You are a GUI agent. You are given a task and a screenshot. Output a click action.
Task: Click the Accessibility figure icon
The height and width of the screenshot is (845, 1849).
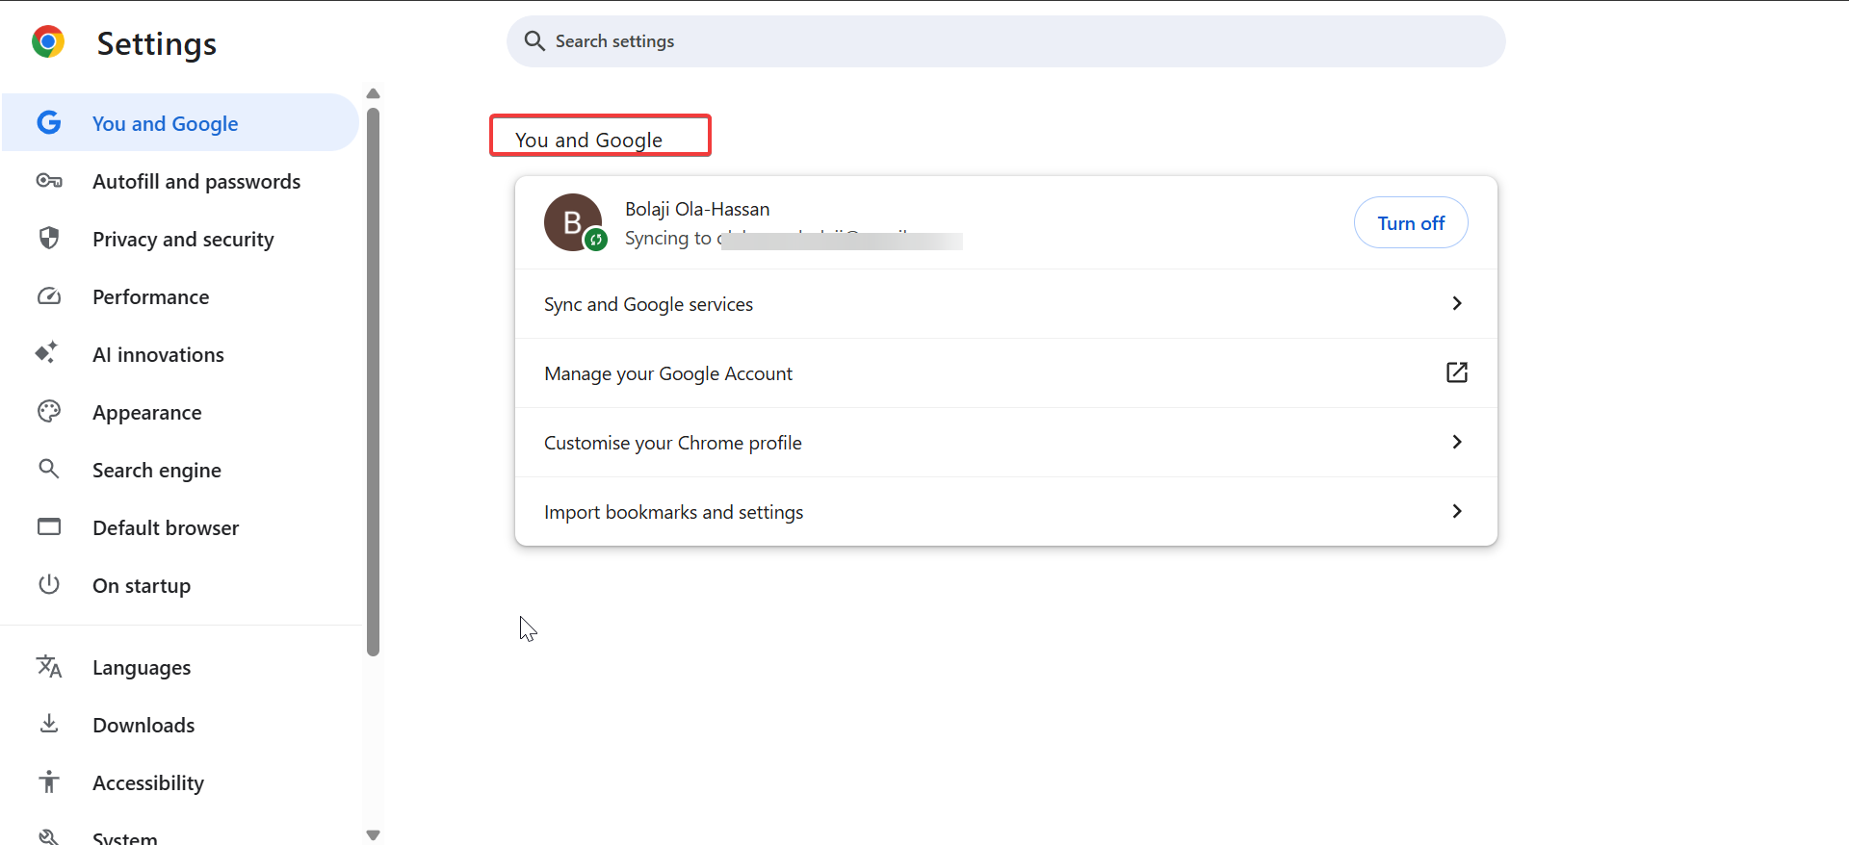point(49,781)
